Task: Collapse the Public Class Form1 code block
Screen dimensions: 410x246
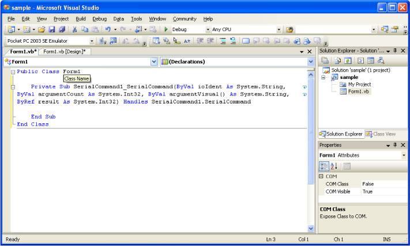Action: [13, 72]
